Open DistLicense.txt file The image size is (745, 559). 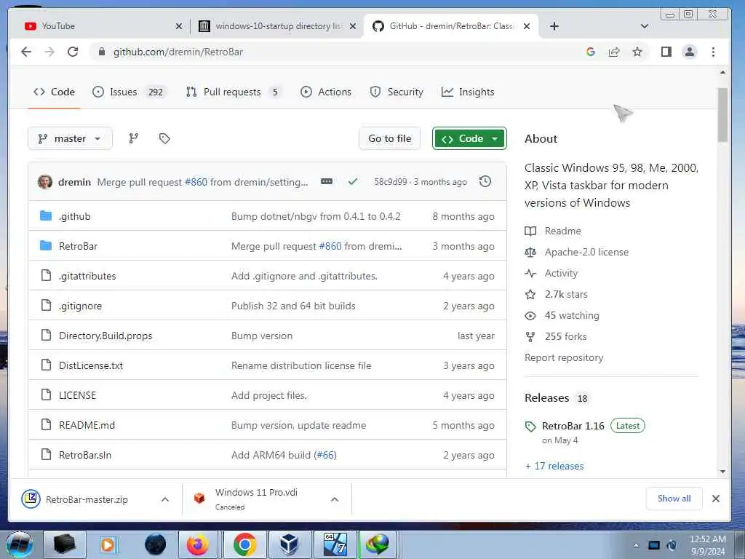(x=91, y=365)
